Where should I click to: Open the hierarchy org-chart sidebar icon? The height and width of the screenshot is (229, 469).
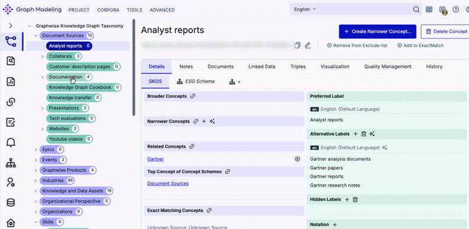11,163
